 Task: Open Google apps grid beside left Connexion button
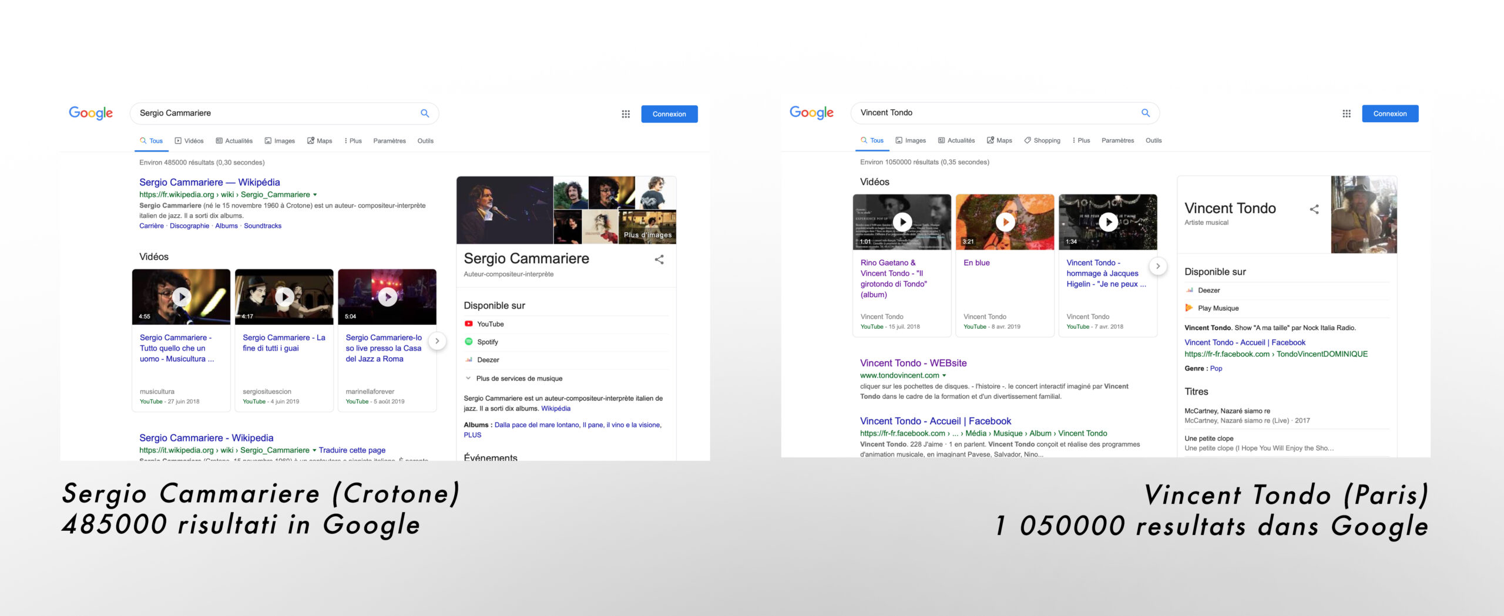(626, 114)
